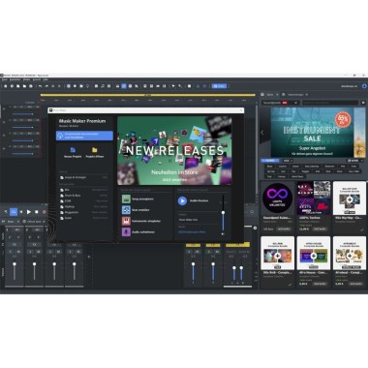Screen dimensions: 368x368
Task: Click the magnifier search icon beside transport
Action: (252, 212)
